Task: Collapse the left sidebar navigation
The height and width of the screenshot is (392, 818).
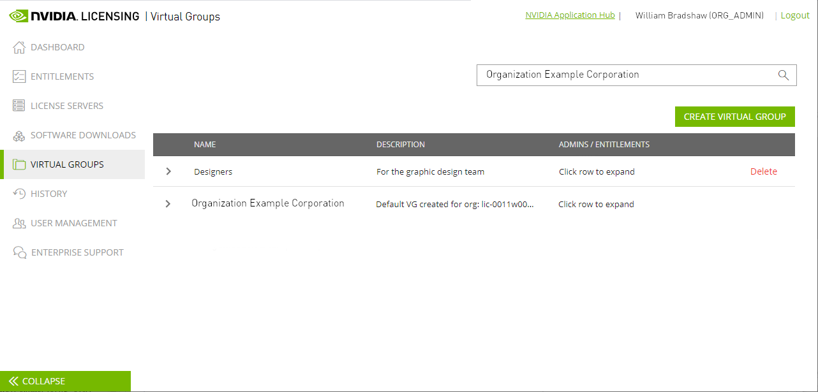Action: (x=65, y=381)
